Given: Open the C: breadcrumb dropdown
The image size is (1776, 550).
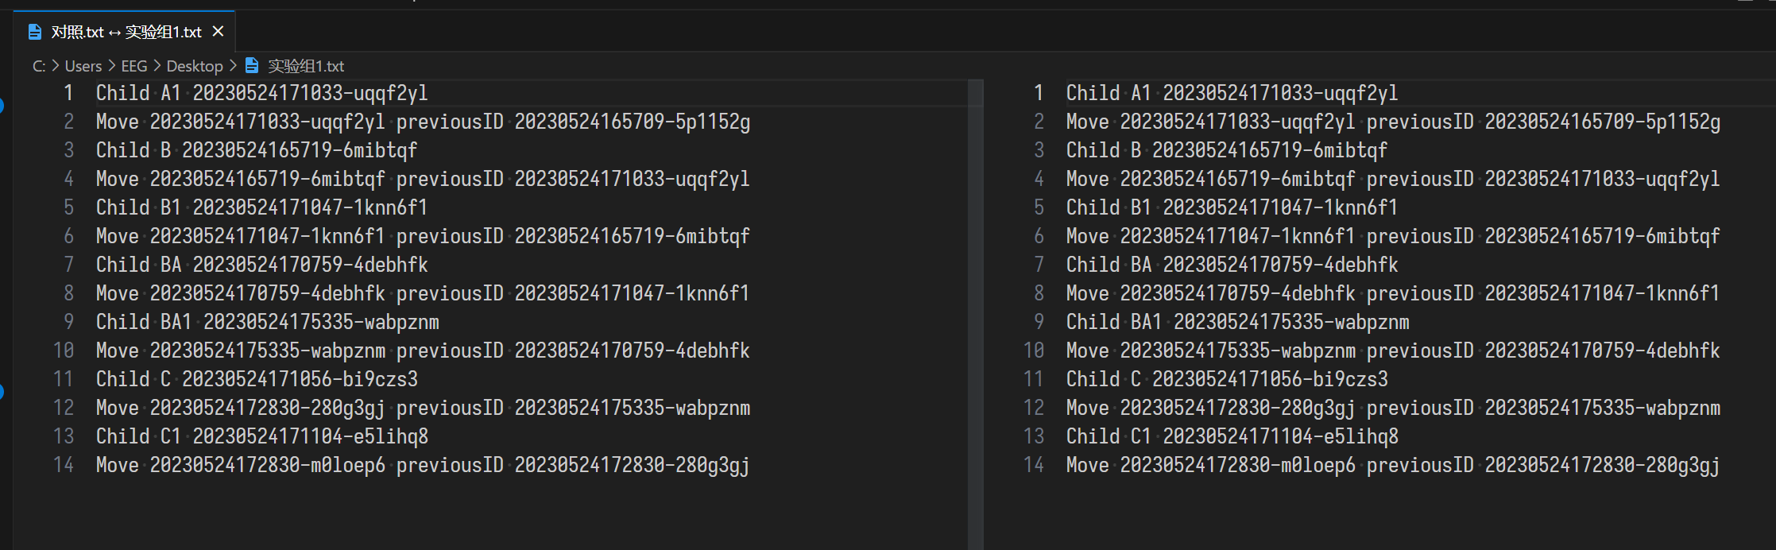Looking at the screenshot, I should [38, 66].
